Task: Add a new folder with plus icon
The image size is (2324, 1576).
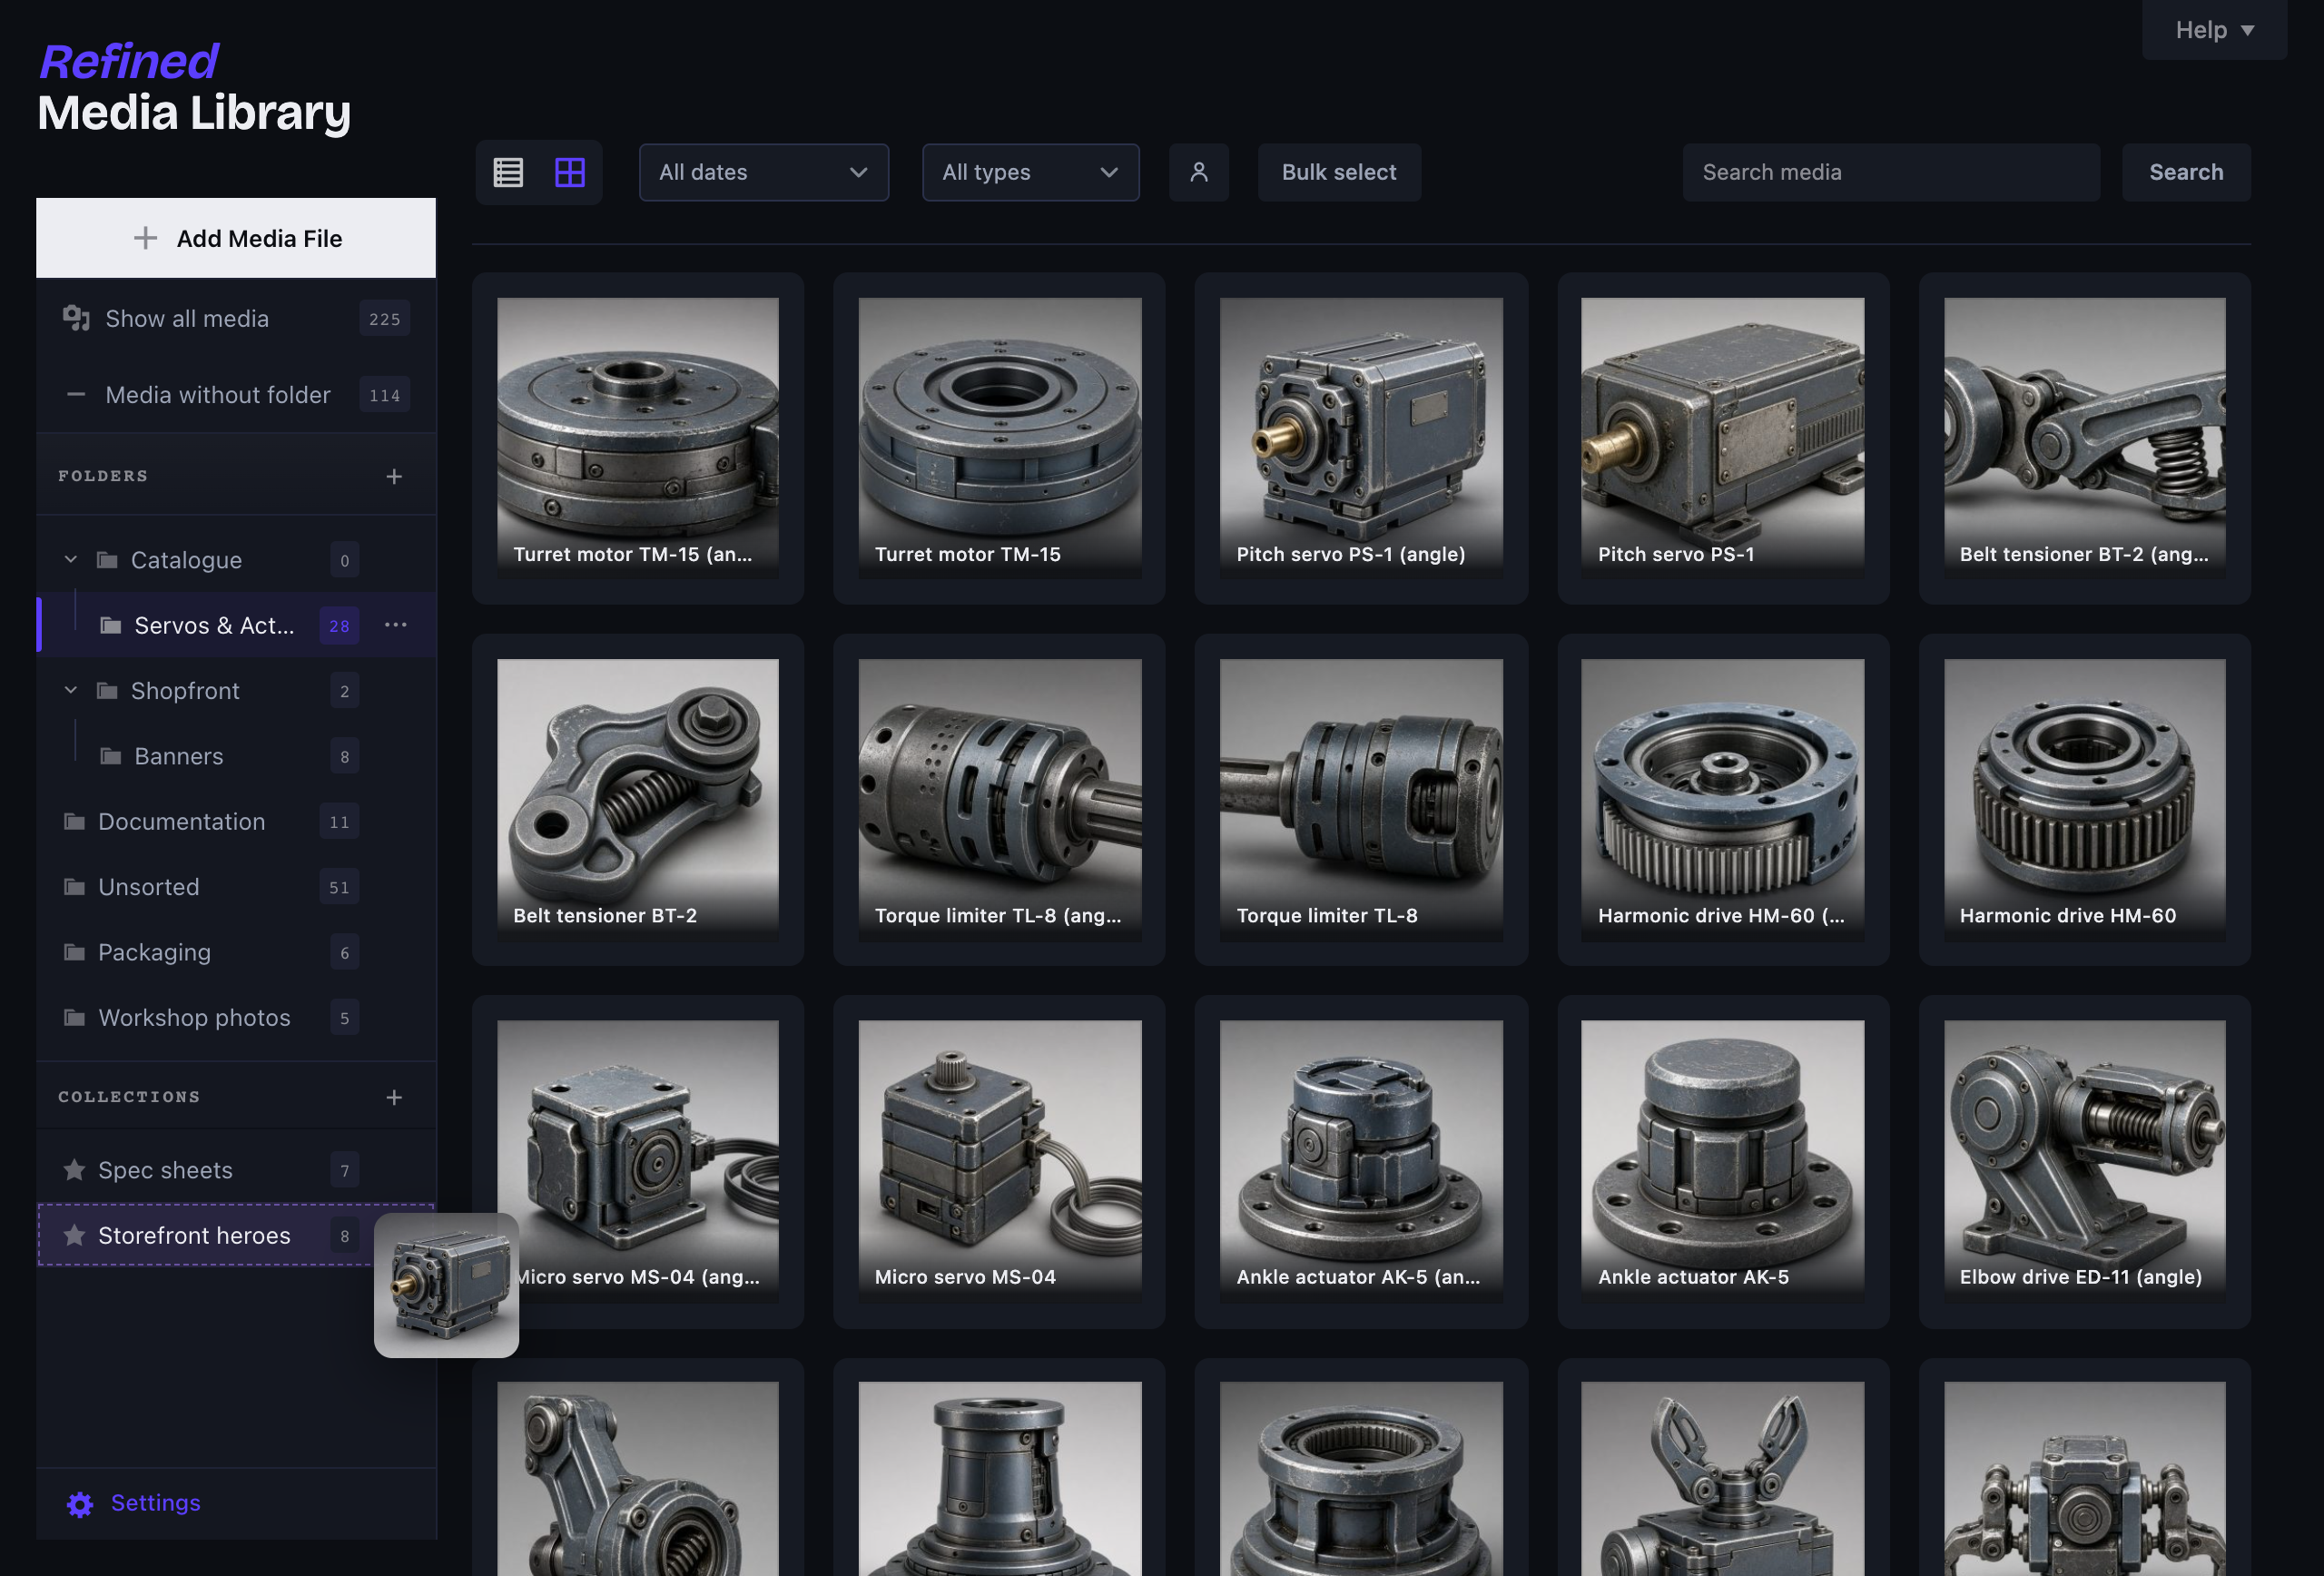Action: pos(394,476)
